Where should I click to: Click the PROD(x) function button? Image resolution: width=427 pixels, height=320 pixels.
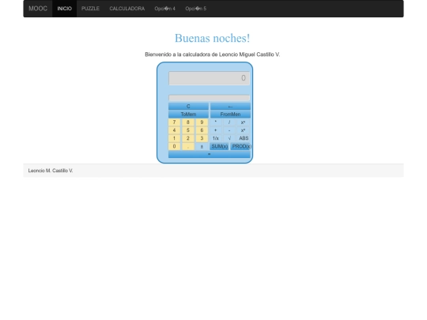point(241,146)
